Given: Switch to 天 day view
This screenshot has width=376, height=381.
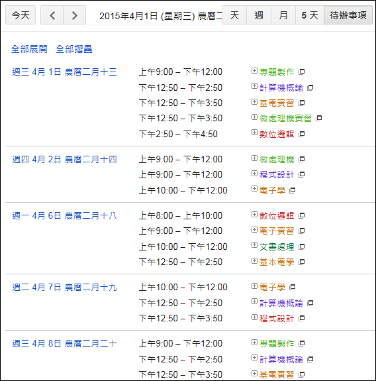Looking at the screenshot, I should point(234,15).
